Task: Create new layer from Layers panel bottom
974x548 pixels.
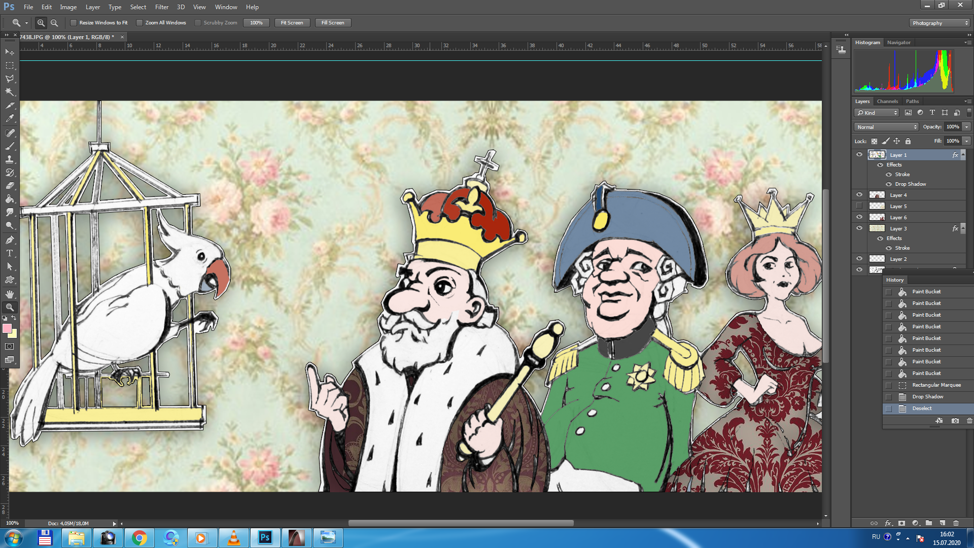Action: pyautogui.click(x=942, y=523)
